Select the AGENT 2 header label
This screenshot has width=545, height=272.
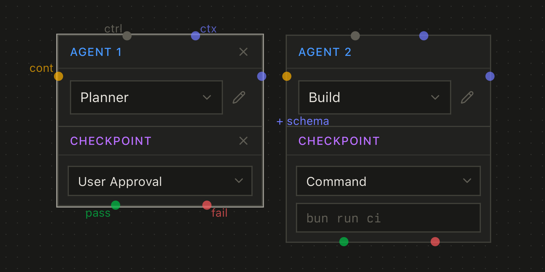(x=325, y=52)
